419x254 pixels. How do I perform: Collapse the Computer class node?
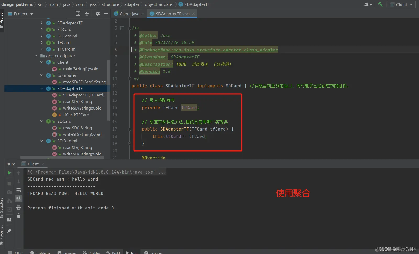pos(42,75)
